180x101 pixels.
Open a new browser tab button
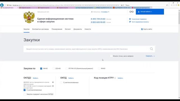pos(151,8)
